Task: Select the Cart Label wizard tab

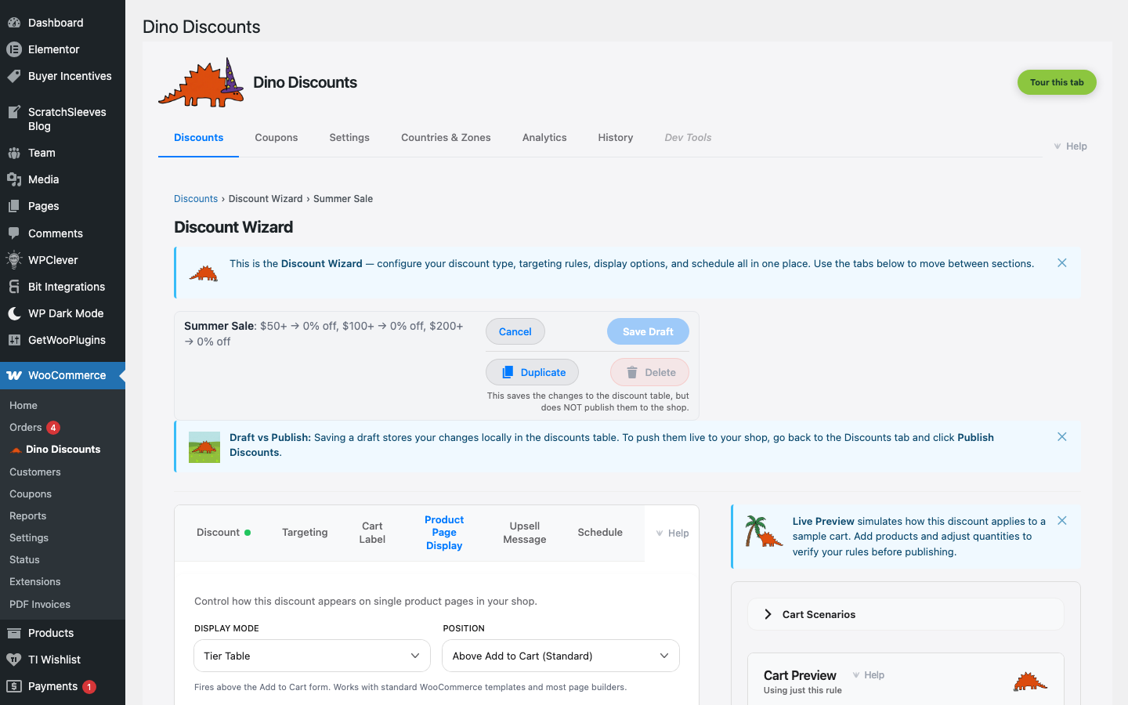Action: [372, 533]
